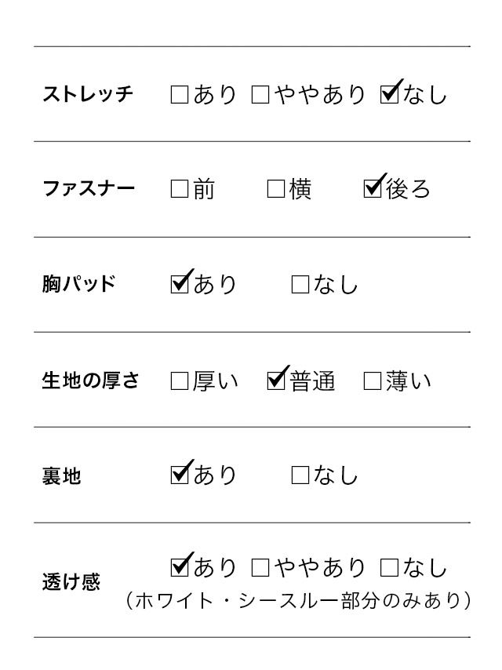Check 透け感 ややあり checkbox
Image resolution: width=502 pixels, height=670 pixels.
[x=260, y=567]
